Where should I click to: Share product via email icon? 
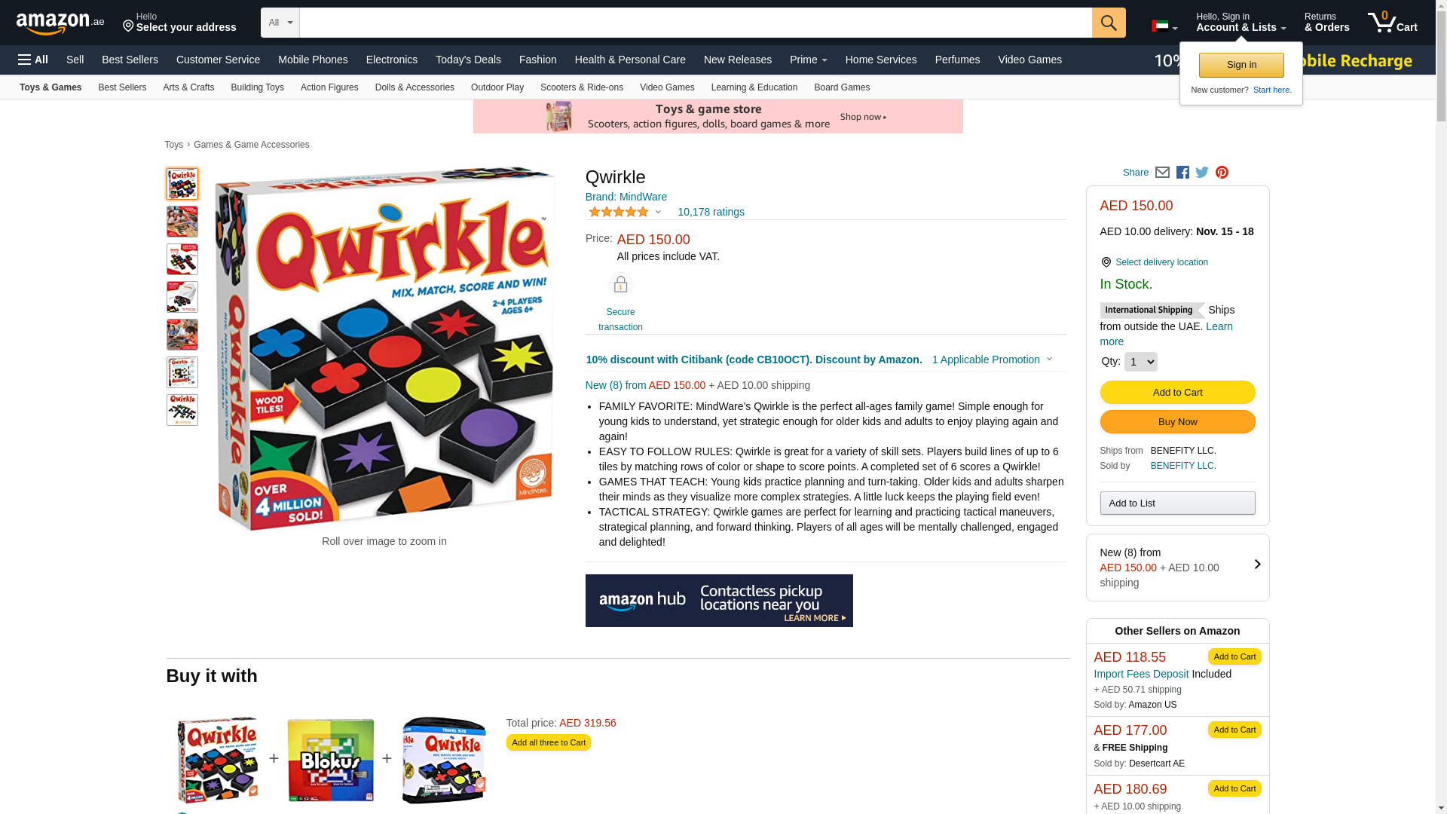point(1162,173)
